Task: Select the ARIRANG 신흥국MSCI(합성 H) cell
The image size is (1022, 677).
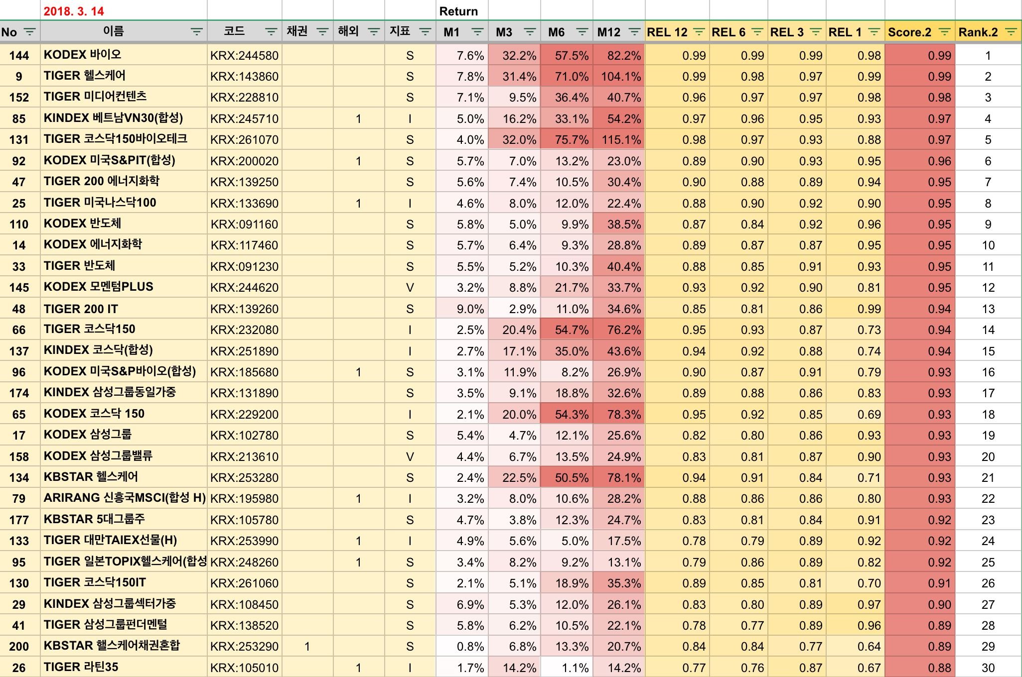Action: 124,498
